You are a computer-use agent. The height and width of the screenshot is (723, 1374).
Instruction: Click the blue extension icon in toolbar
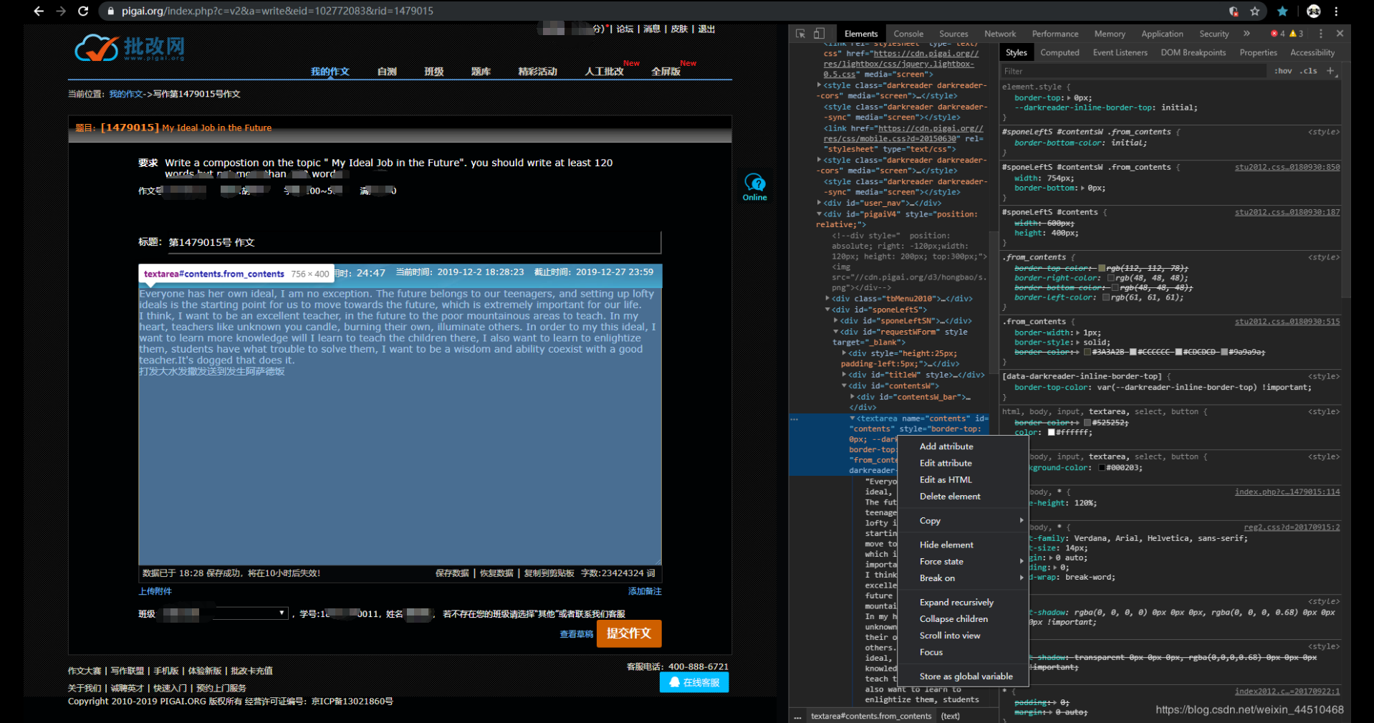(x=1282, y=11)
